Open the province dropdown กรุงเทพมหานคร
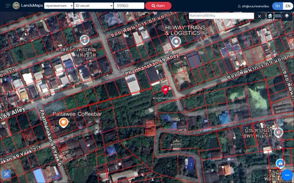 [59, 6]
